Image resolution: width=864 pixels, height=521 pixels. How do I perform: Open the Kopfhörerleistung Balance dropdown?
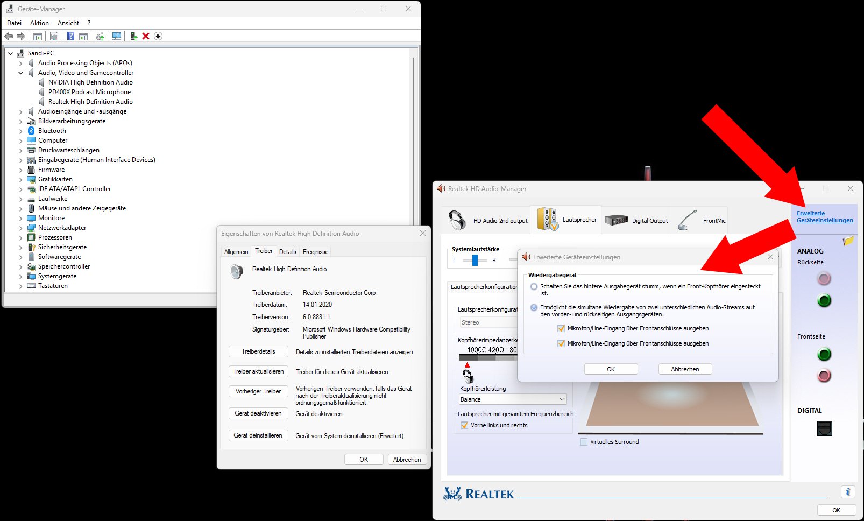pos(562,399)
